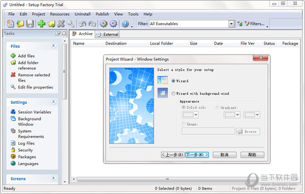Click the Save floppy disk icon

[30, 24]
